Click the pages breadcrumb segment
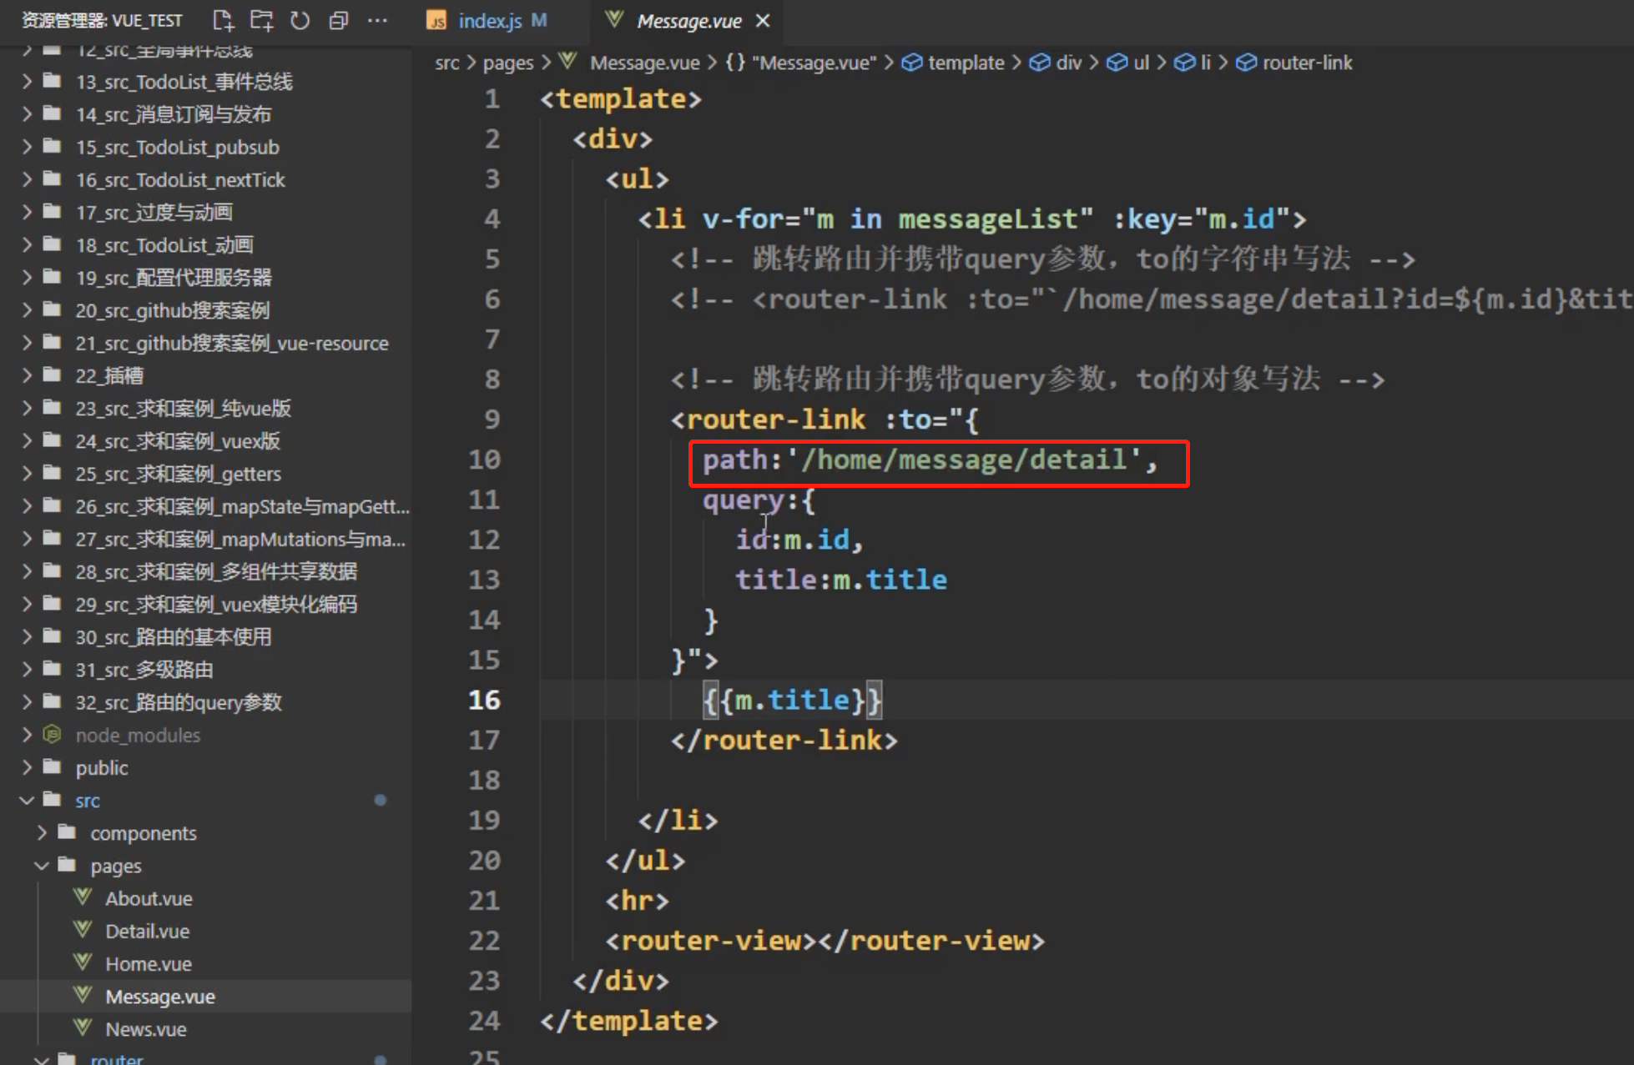The height and width of the screenshot is (1065, 1634). coord(507,63)
